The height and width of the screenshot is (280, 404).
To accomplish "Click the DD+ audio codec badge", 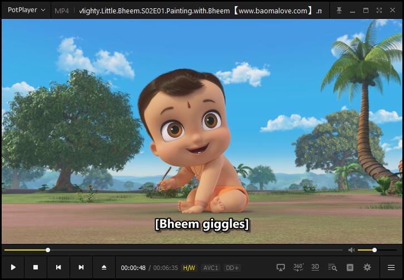I will tap(232, 268).
